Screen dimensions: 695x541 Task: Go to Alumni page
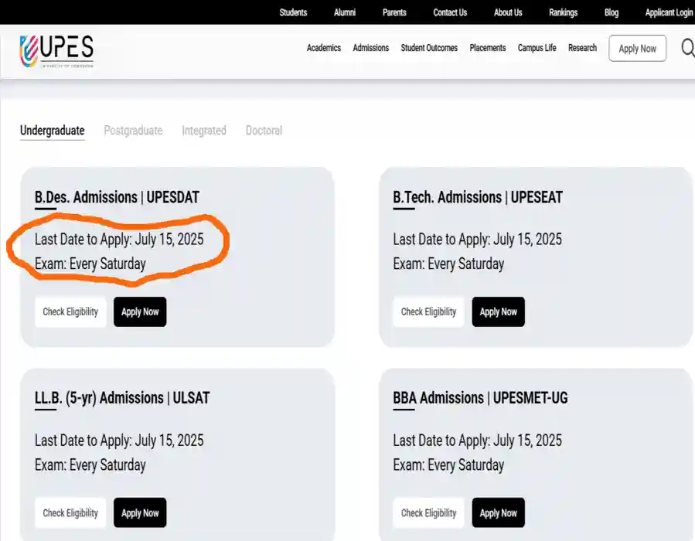[344, 12]
